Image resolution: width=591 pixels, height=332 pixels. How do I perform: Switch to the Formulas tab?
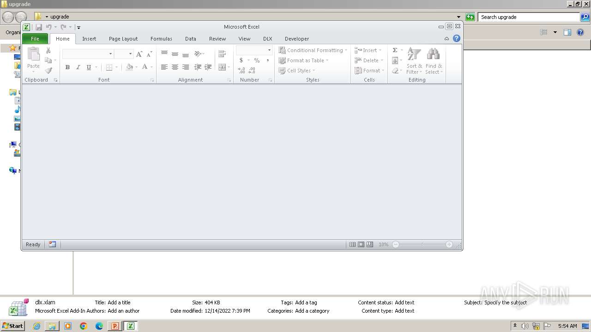point(161,39)
